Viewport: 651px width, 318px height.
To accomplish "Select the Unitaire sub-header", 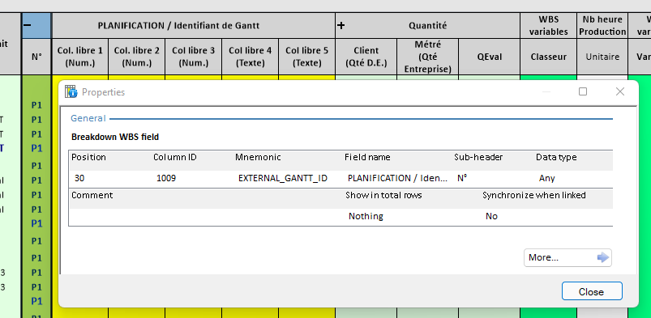I will [602, 57].
